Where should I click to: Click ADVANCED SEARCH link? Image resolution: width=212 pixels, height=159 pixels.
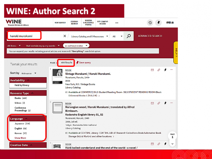pos(150,36)
